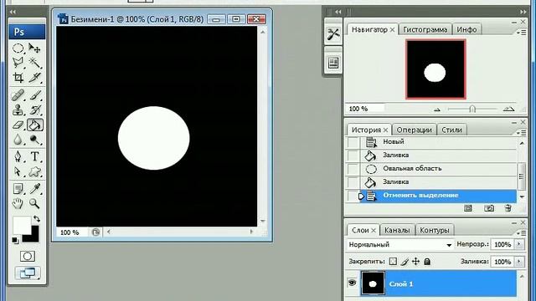
Task: Set history brush source for first Заливка
Action: coord(353,156)
